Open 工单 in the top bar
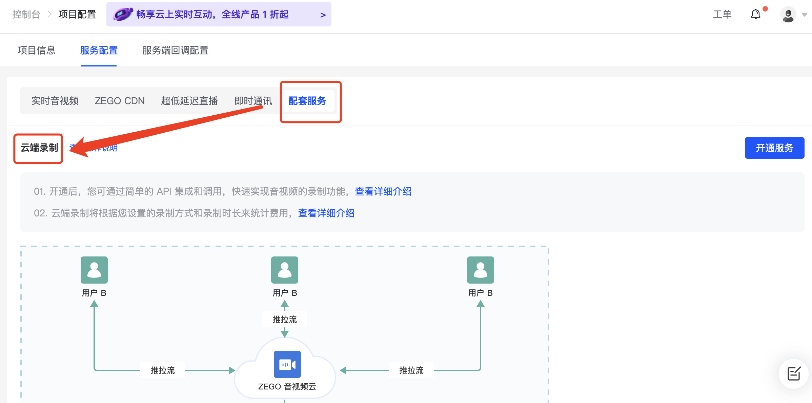Screen dimensions: 812x403 [x=722, y=14]
